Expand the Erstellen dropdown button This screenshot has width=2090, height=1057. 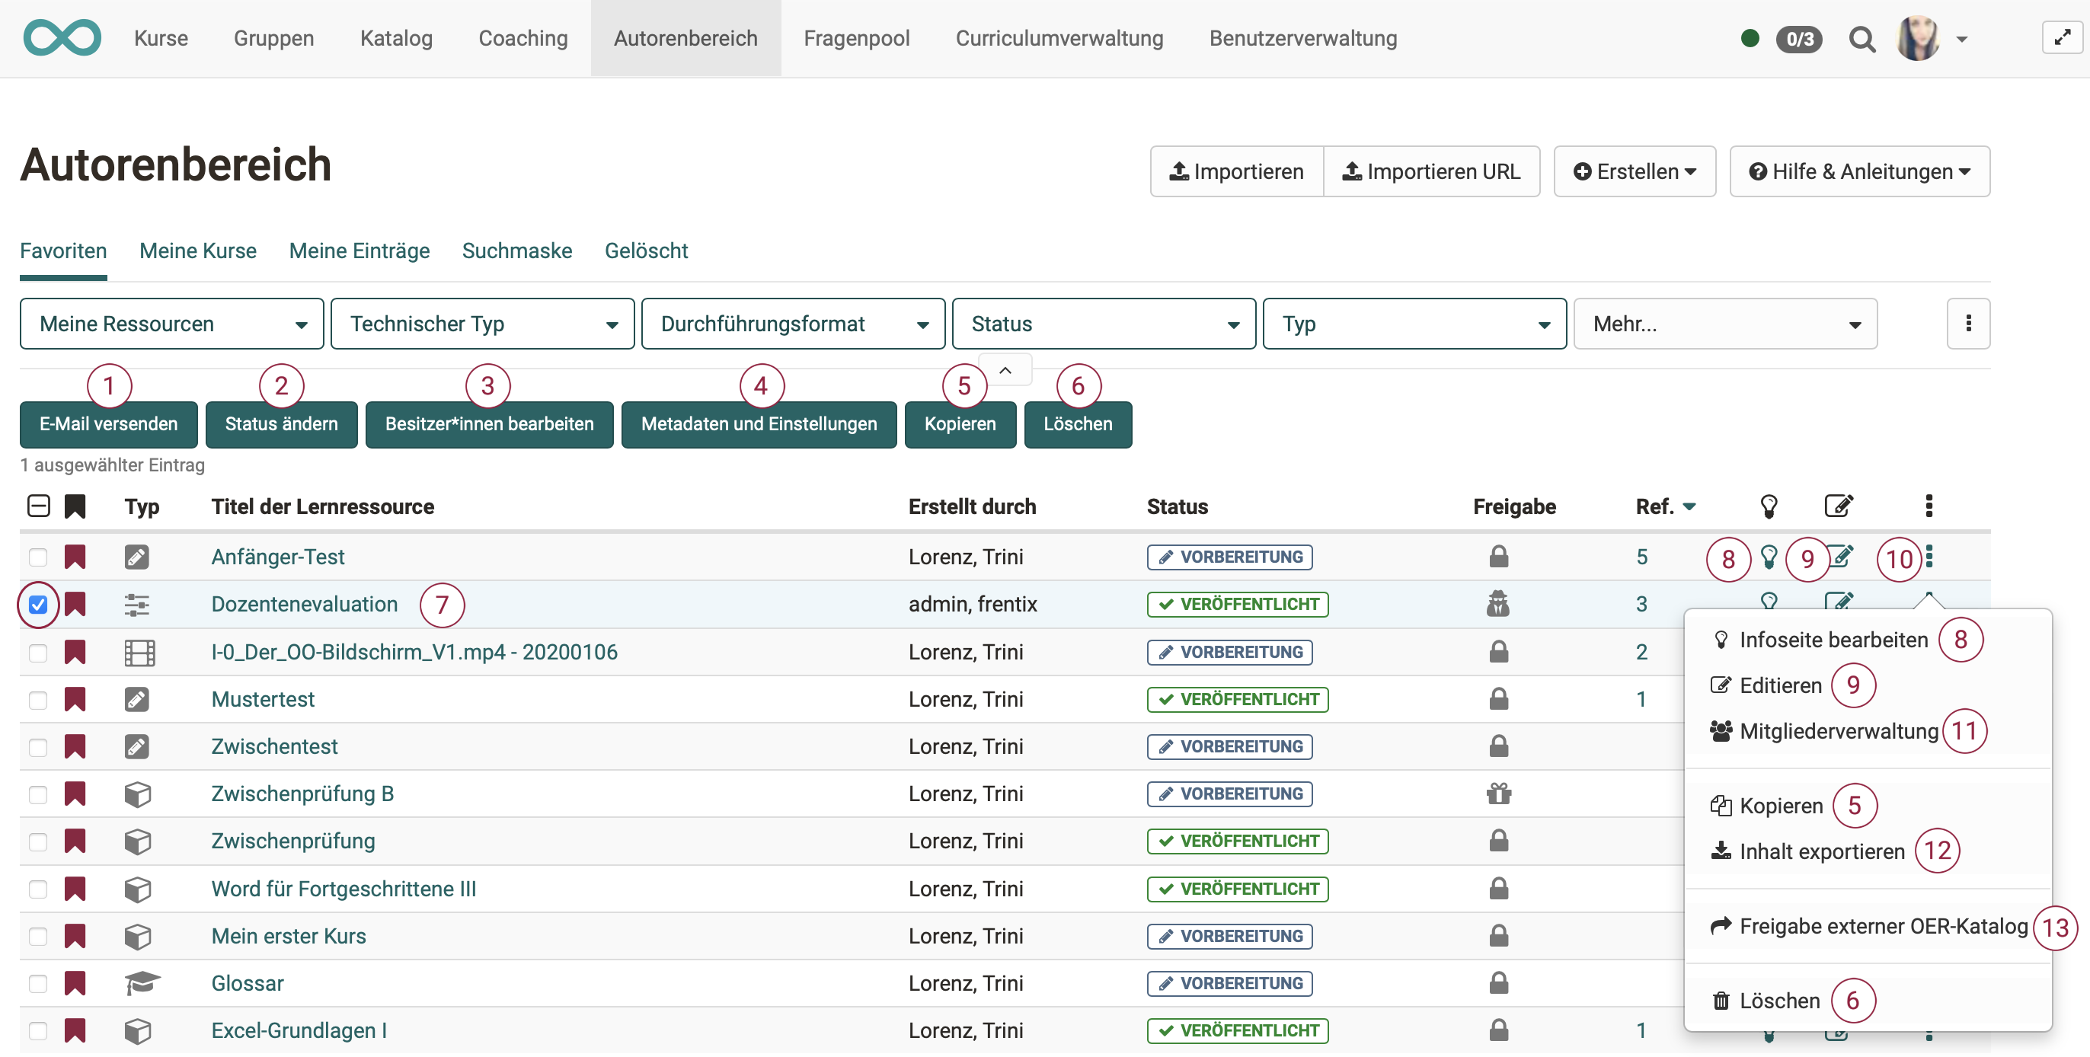pos(1634,171)
